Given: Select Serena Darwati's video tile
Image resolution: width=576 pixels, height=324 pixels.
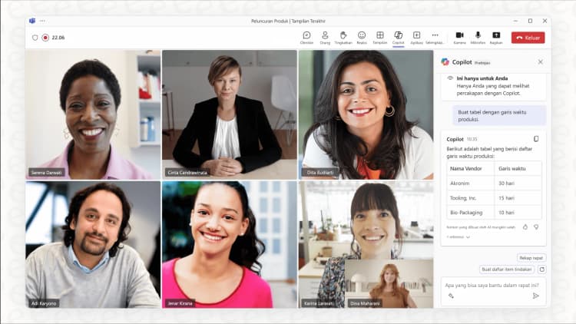Looking at the screenshot, I should 93,114.
